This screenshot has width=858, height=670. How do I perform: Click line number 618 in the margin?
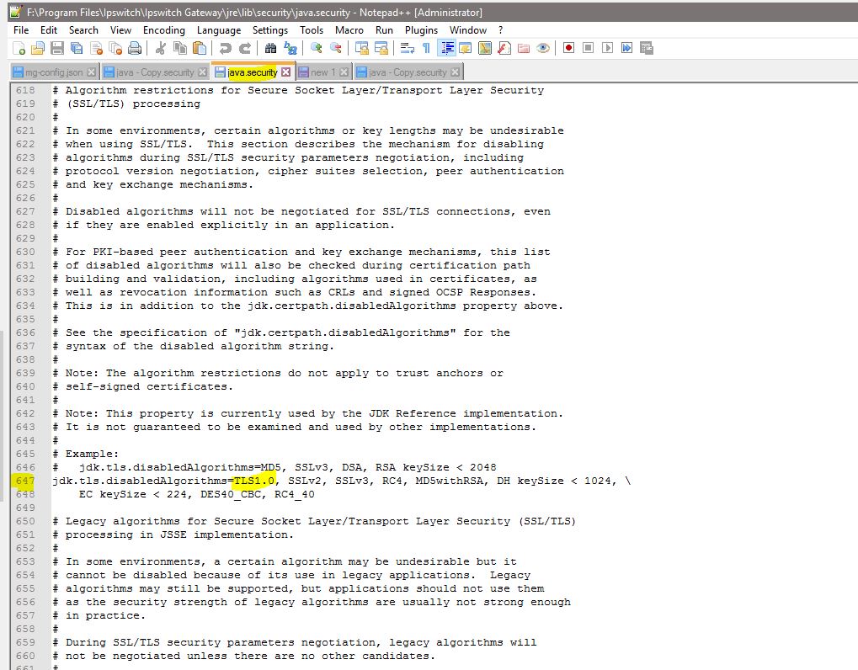point(25,90)
